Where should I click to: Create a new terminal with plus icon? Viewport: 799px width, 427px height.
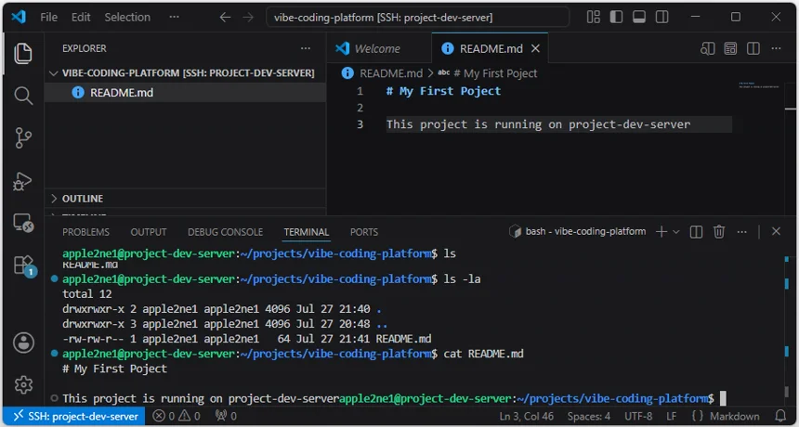(661, 231)
